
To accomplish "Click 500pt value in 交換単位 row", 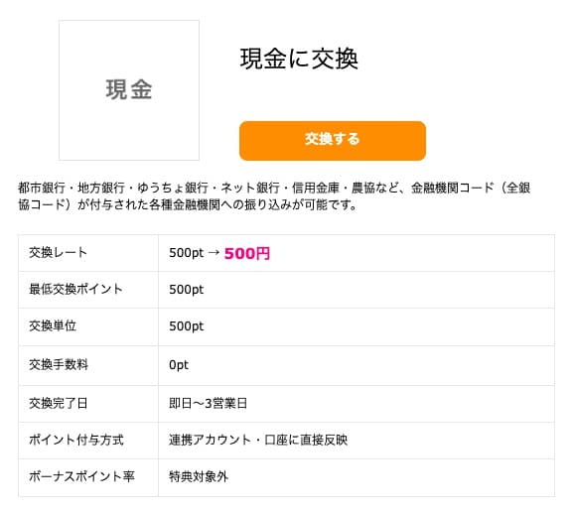I will (x=186, y=326).
